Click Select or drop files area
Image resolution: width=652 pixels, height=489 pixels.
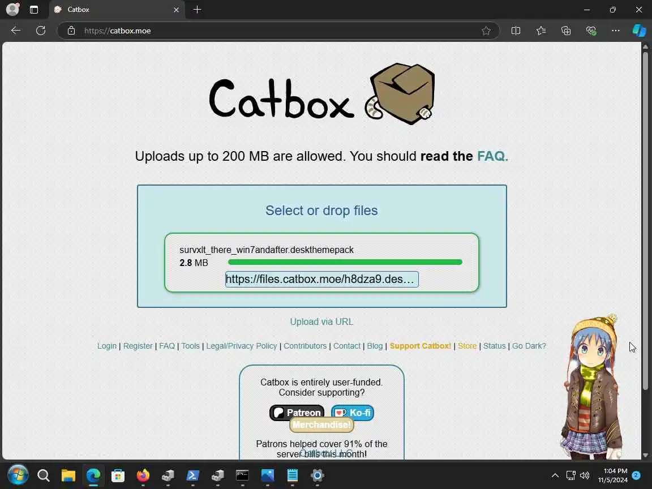pos(321,211)
